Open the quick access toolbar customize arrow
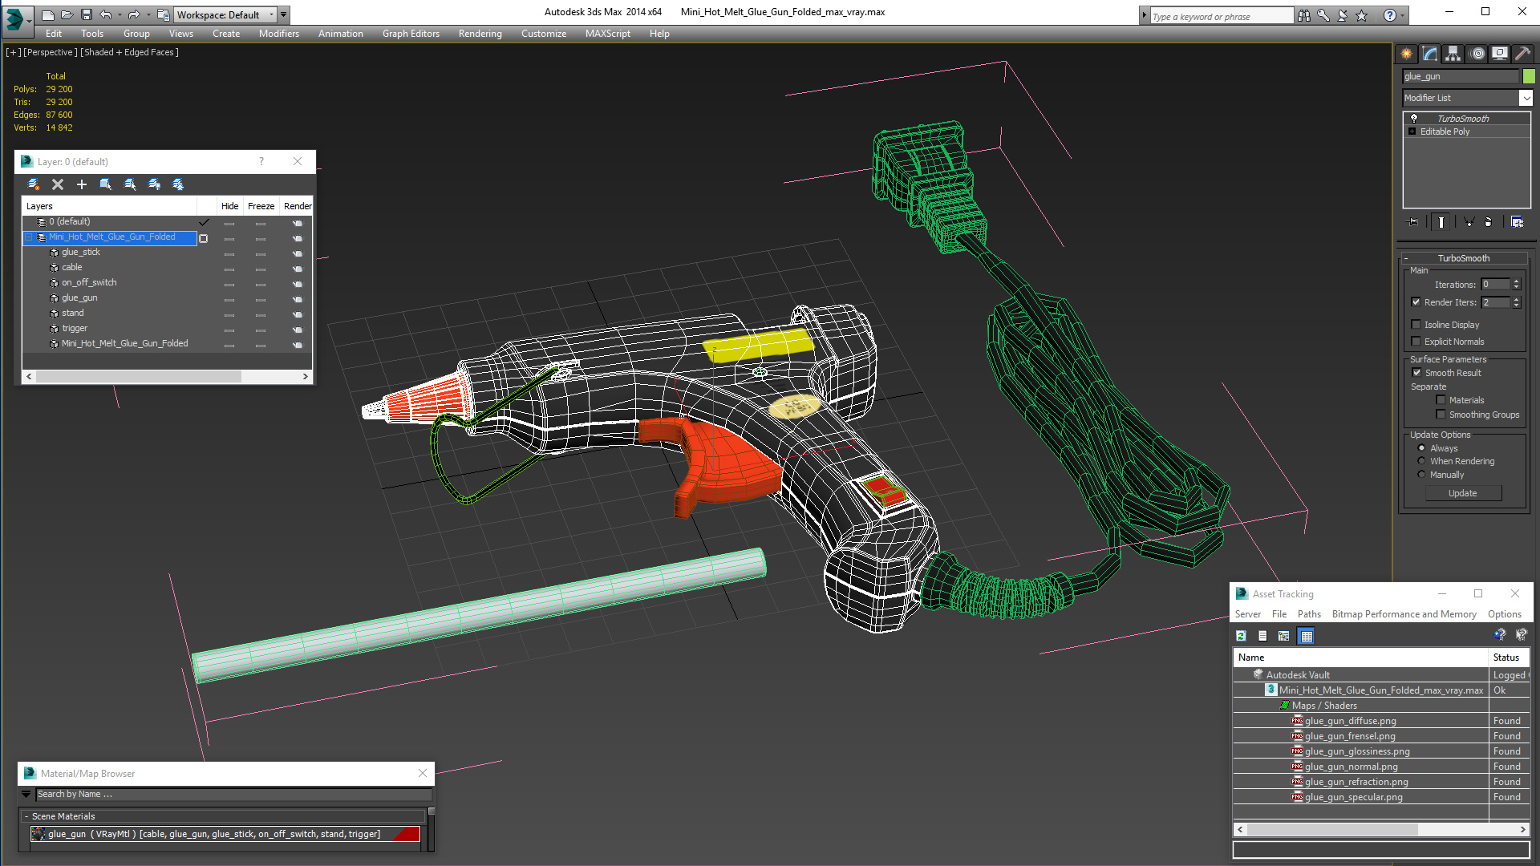Screen dimensions: 1540x866 click(x=283, y=14)
